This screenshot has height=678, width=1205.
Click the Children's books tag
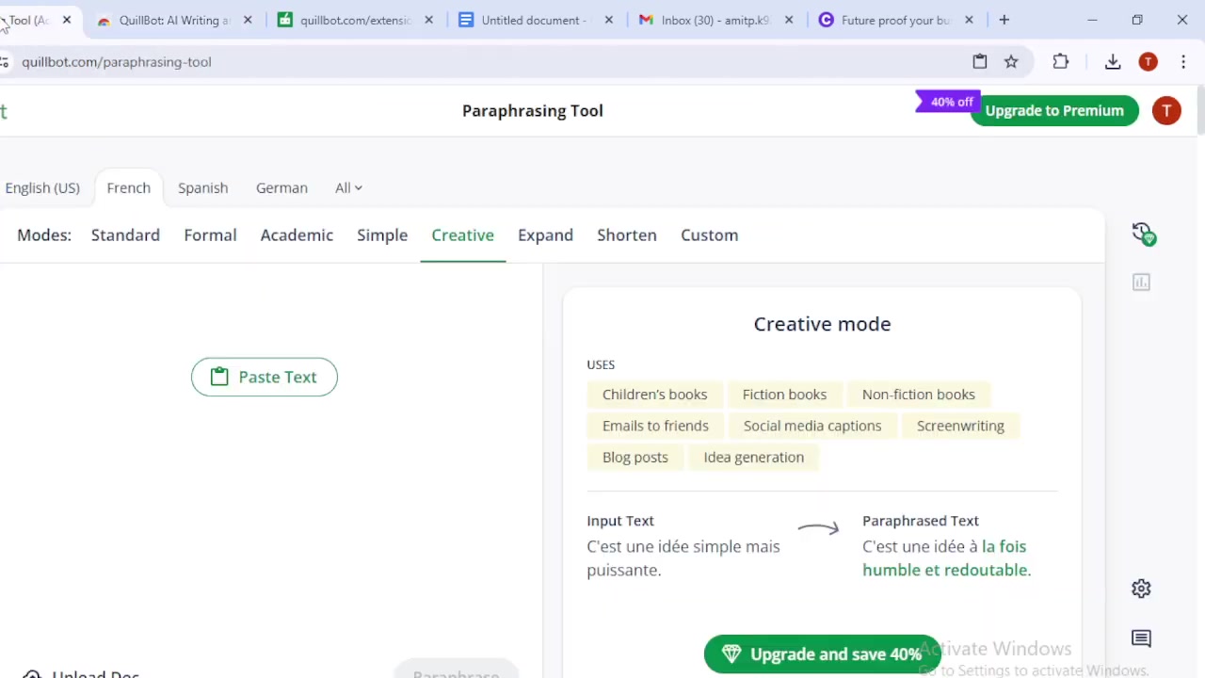[x=654, y=395]
